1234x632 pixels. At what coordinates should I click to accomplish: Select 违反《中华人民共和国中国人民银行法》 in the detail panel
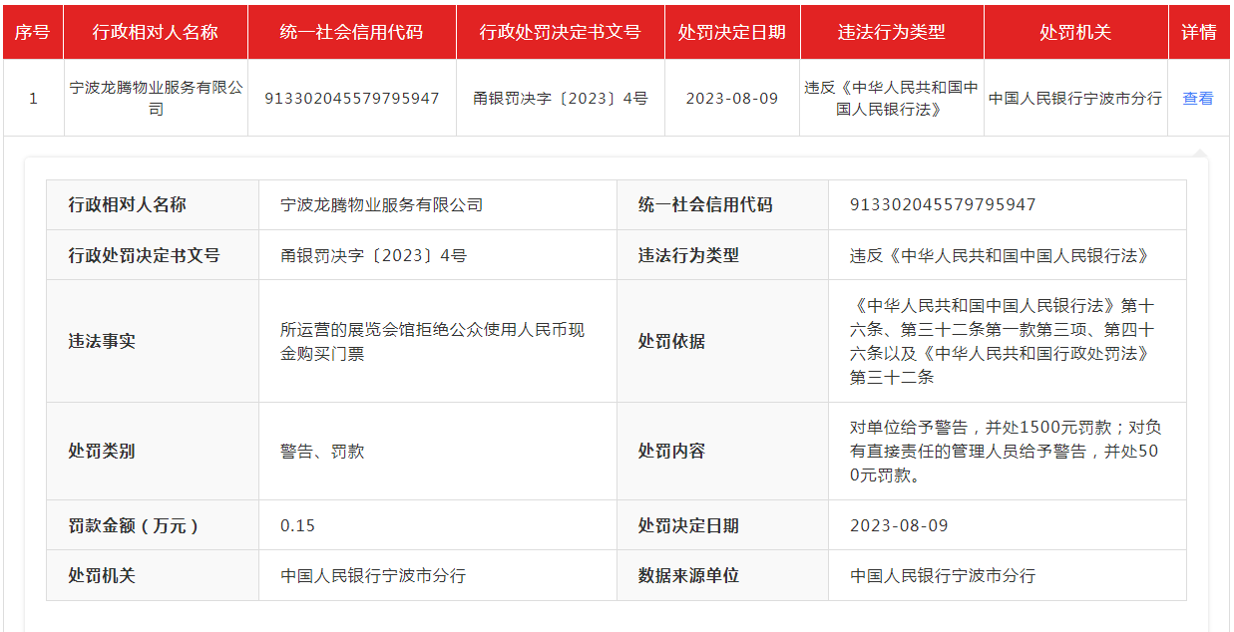tap(1001, 256)
